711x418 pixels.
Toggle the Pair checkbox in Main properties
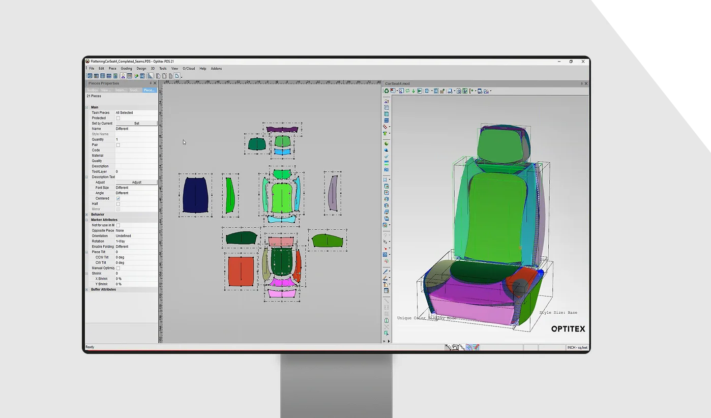coord(118,144)
